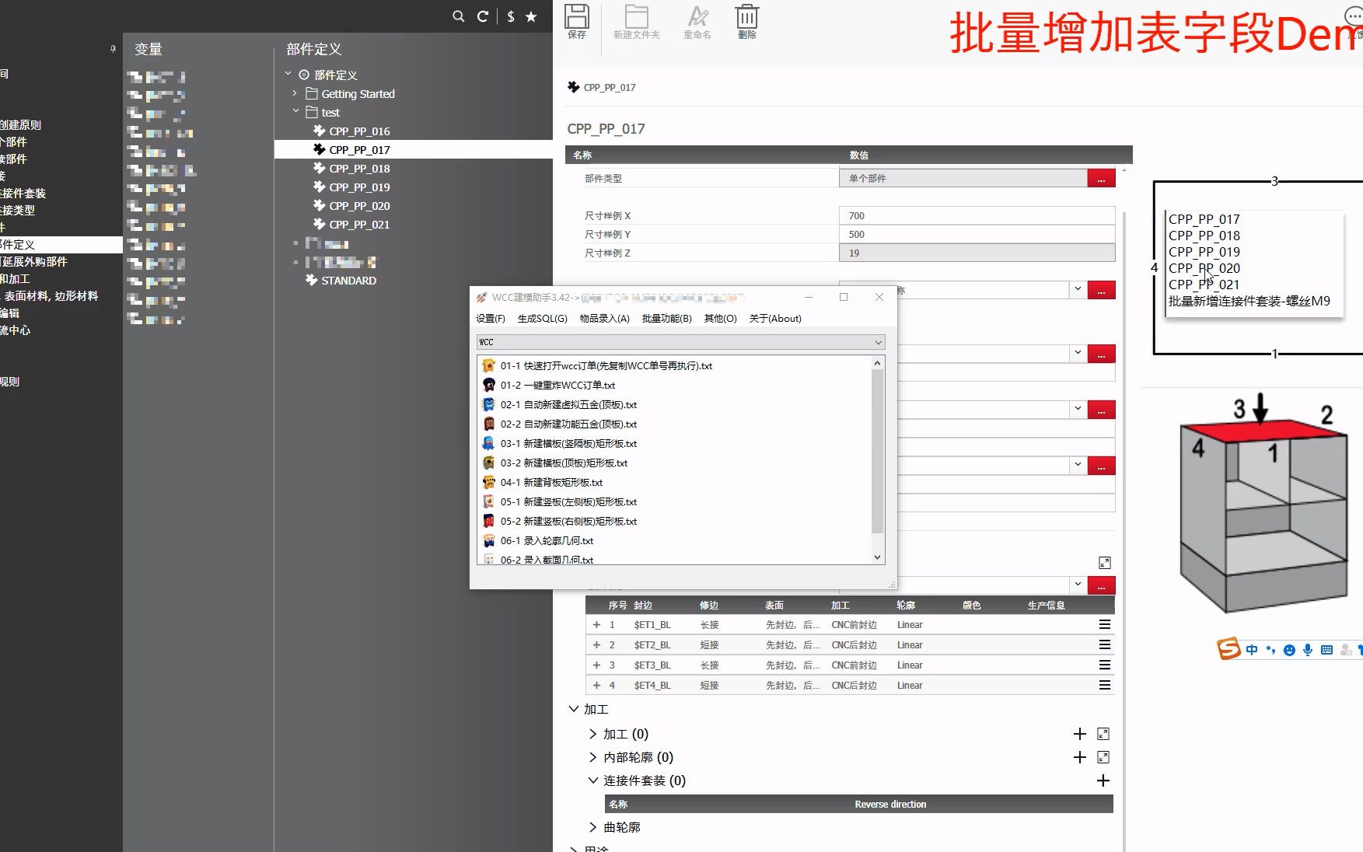1363x852 pixels.
Task: Click the Sogou soft keyboard icon
Action: 1326,650
